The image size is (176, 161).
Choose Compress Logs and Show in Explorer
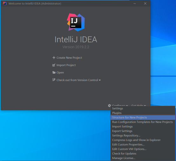[143, 140]
